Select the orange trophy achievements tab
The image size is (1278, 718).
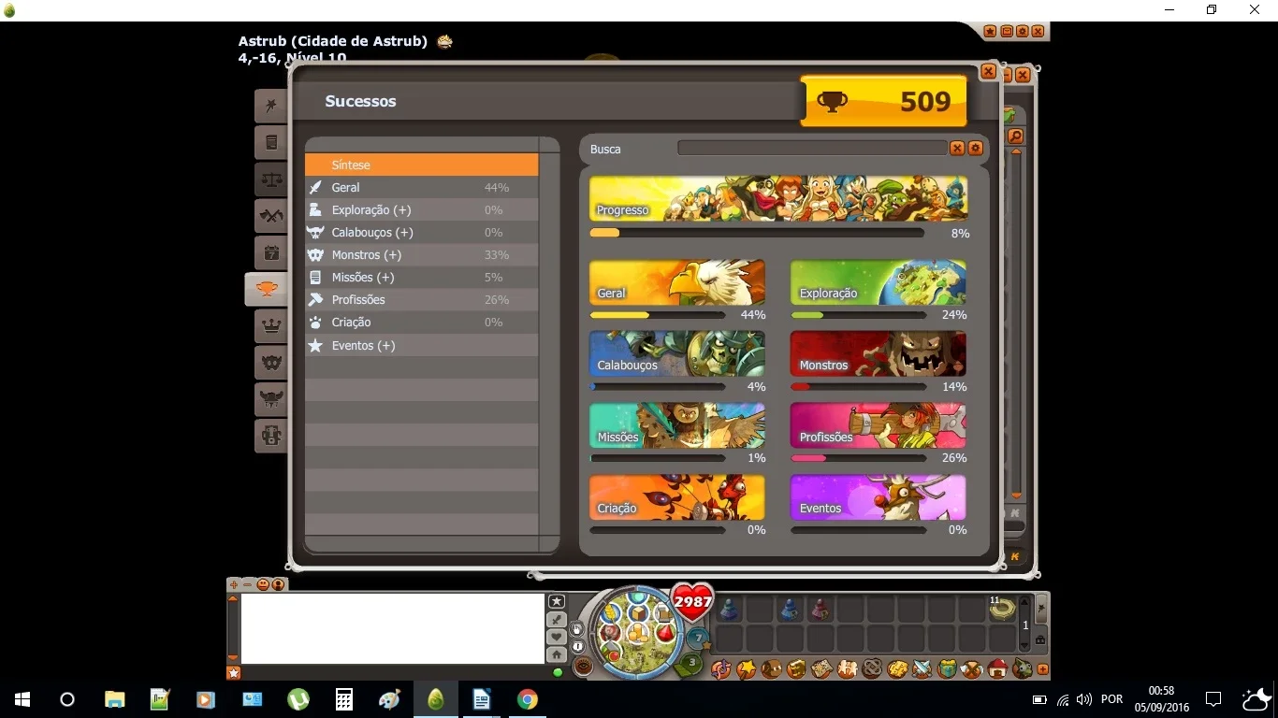point(268,289)
